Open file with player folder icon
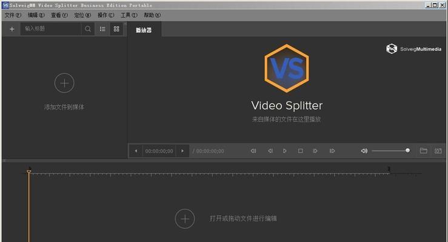This screenshot has height=242, width=448. pos(423,151)
